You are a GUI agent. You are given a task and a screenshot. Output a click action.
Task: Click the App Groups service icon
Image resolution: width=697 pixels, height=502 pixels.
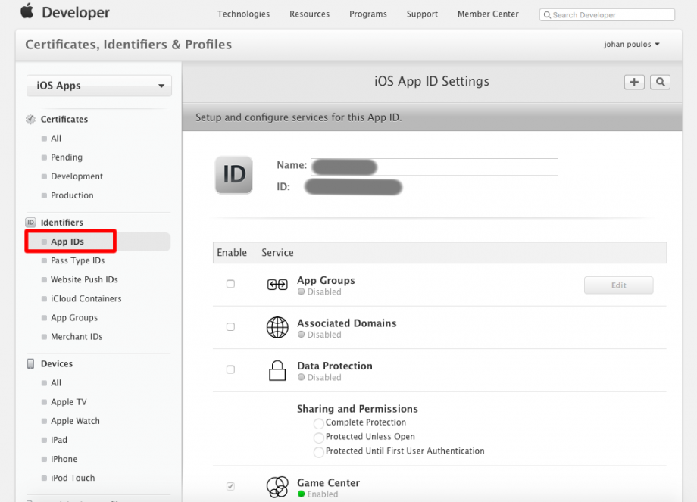[x=277, y=285]
